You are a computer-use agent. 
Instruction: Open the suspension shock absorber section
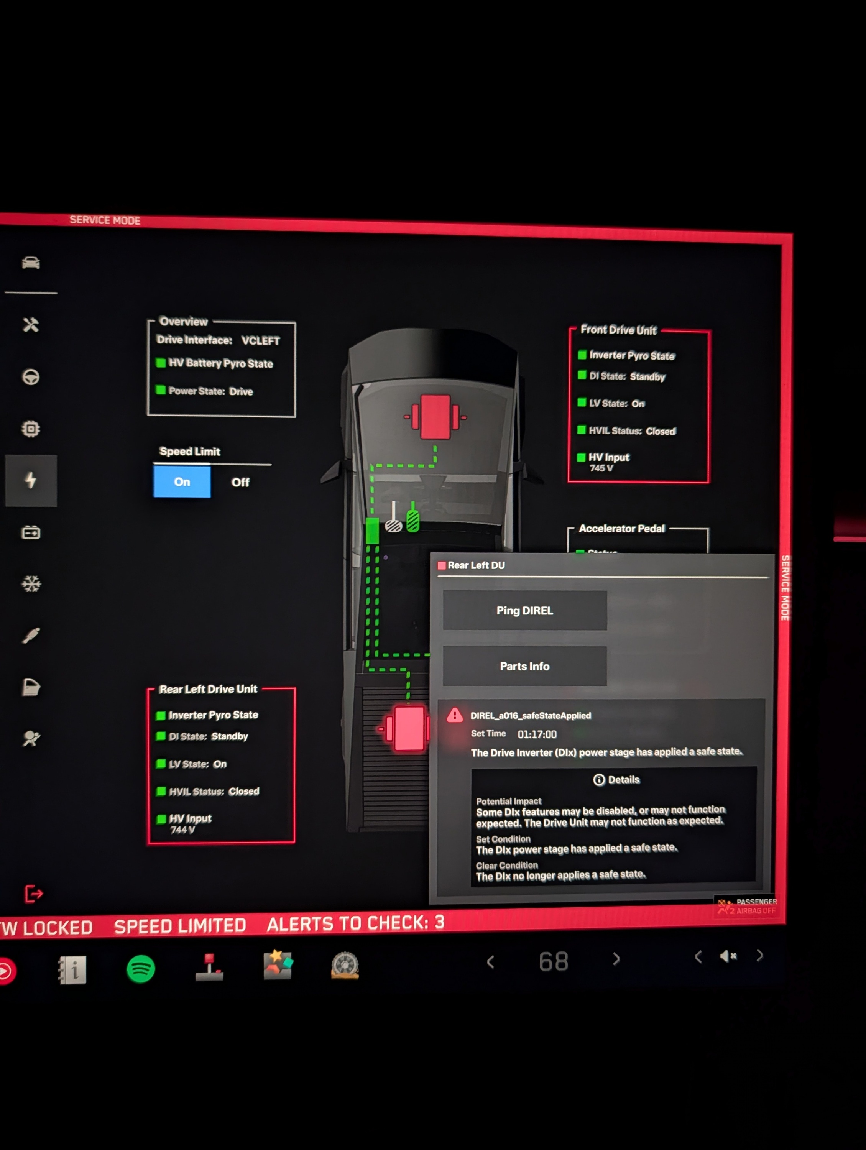[31, 635]
